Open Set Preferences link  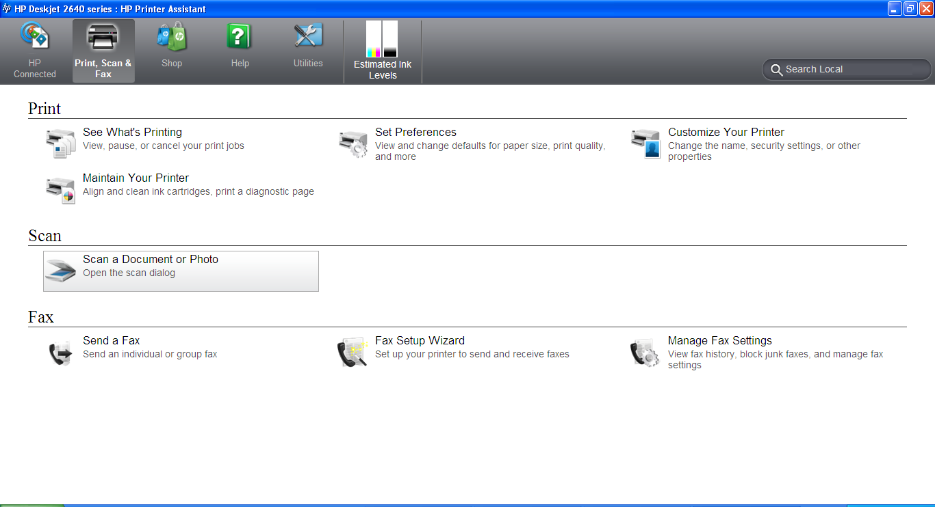pyautogui.click(x=415, y=133)
